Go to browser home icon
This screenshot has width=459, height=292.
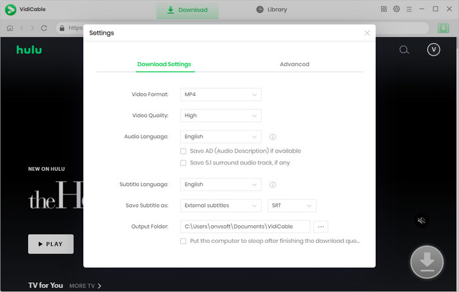click(10, 28)
